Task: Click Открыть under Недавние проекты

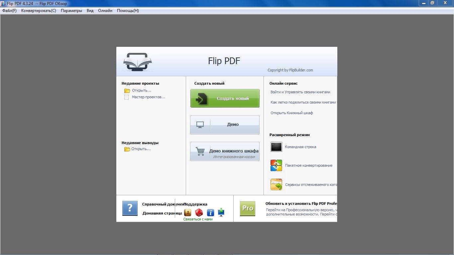Action: [141, 90]
